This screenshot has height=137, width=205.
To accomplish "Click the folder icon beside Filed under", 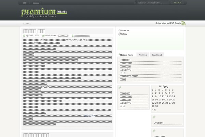I will 43,36.
